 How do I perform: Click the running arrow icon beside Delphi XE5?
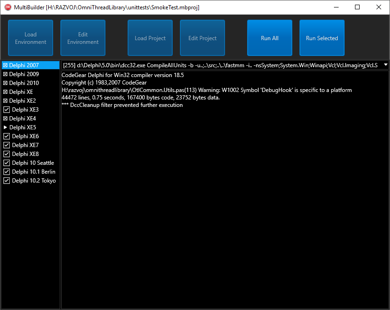5,127
